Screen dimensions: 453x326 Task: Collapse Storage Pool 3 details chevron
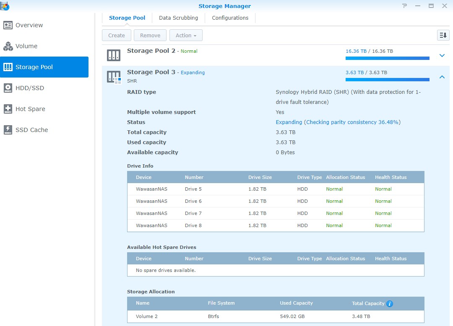[442, 77]
